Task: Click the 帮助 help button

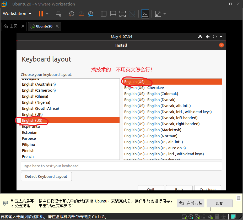Action: (220, 203)
